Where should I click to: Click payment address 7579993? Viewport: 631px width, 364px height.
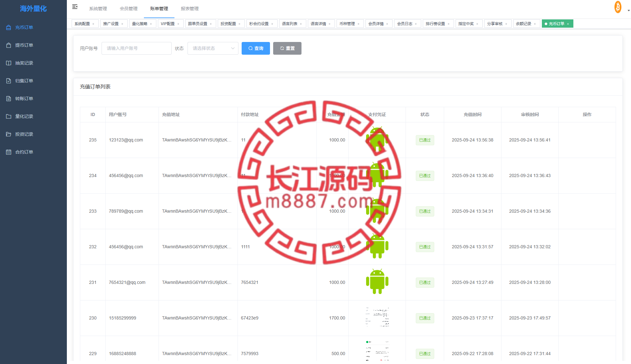[250, 354]
